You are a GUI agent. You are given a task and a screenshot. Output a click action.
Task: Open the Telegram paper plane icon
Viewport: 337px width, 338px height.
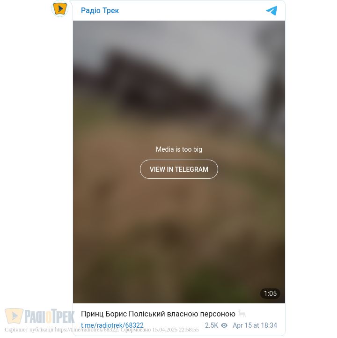pos(271,11)
